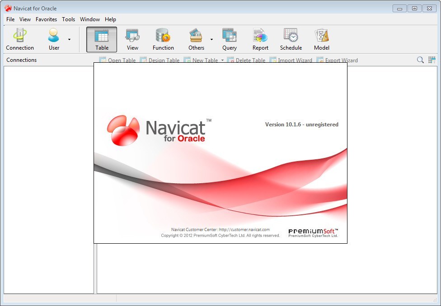The width and height of the screenshot is (441, 306).
Task: Expand the Others dropdown arrow
Action: pos(211,40)
